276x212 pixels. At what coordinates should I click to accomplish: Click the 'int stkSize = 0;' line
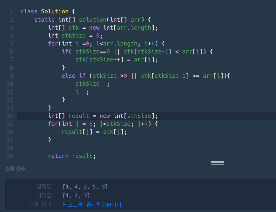75,36
